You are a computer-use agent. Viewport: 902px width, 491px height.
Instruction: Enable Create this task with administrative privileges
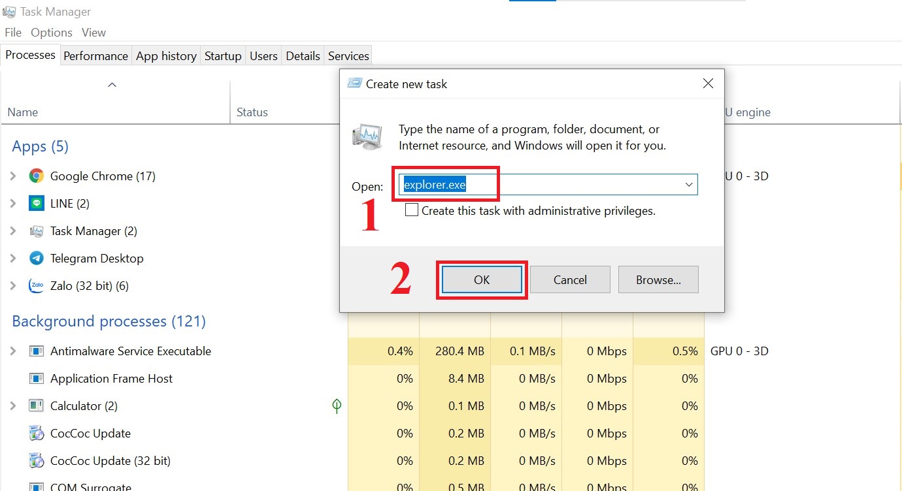[412, 210]
